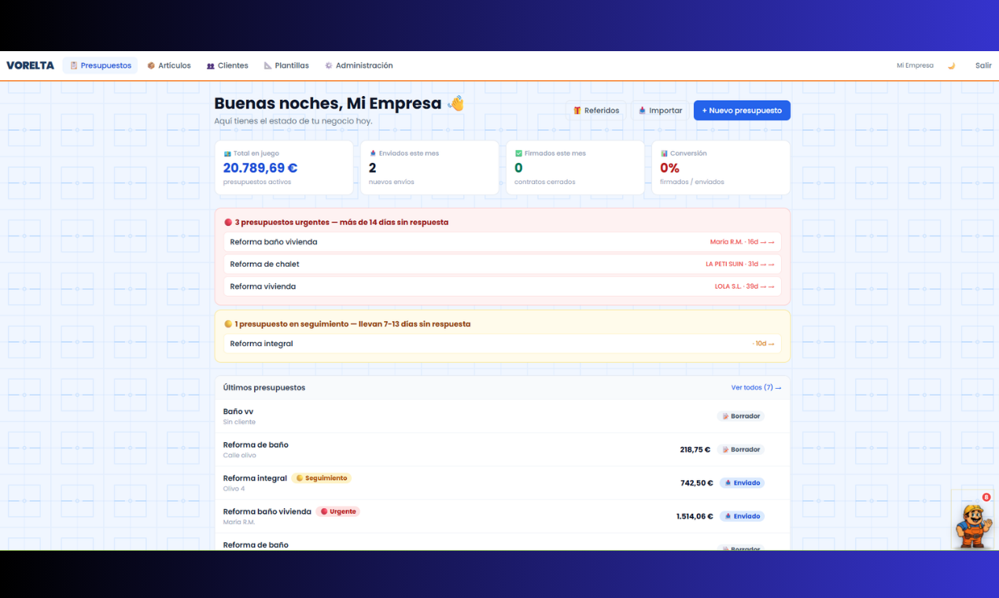Click LA PETI SUIN 31d arrow
The height and width of the screenshot is (598, 999).
739,264
